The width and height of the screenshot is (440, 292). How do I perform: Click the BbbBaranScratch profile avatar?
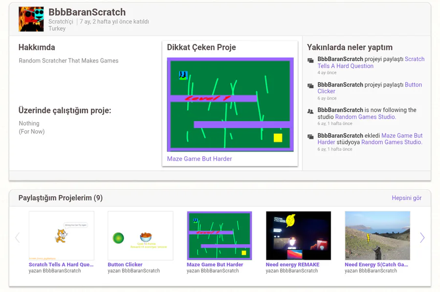pos(31,19)
